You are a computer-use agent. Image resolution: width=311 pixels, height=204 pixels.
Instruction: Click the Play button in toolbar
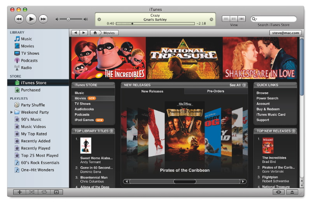[x=31, y=19]
